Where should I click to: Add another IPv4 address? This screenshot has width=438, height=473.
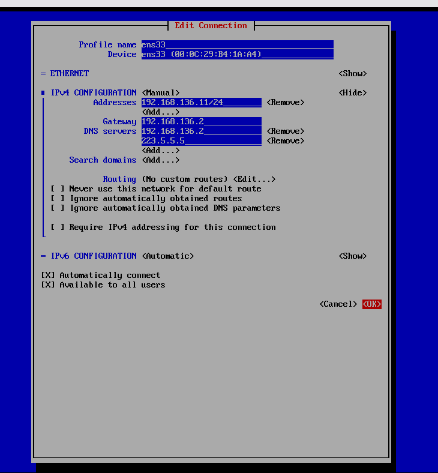pyautogui.click(x=160, y=112)
